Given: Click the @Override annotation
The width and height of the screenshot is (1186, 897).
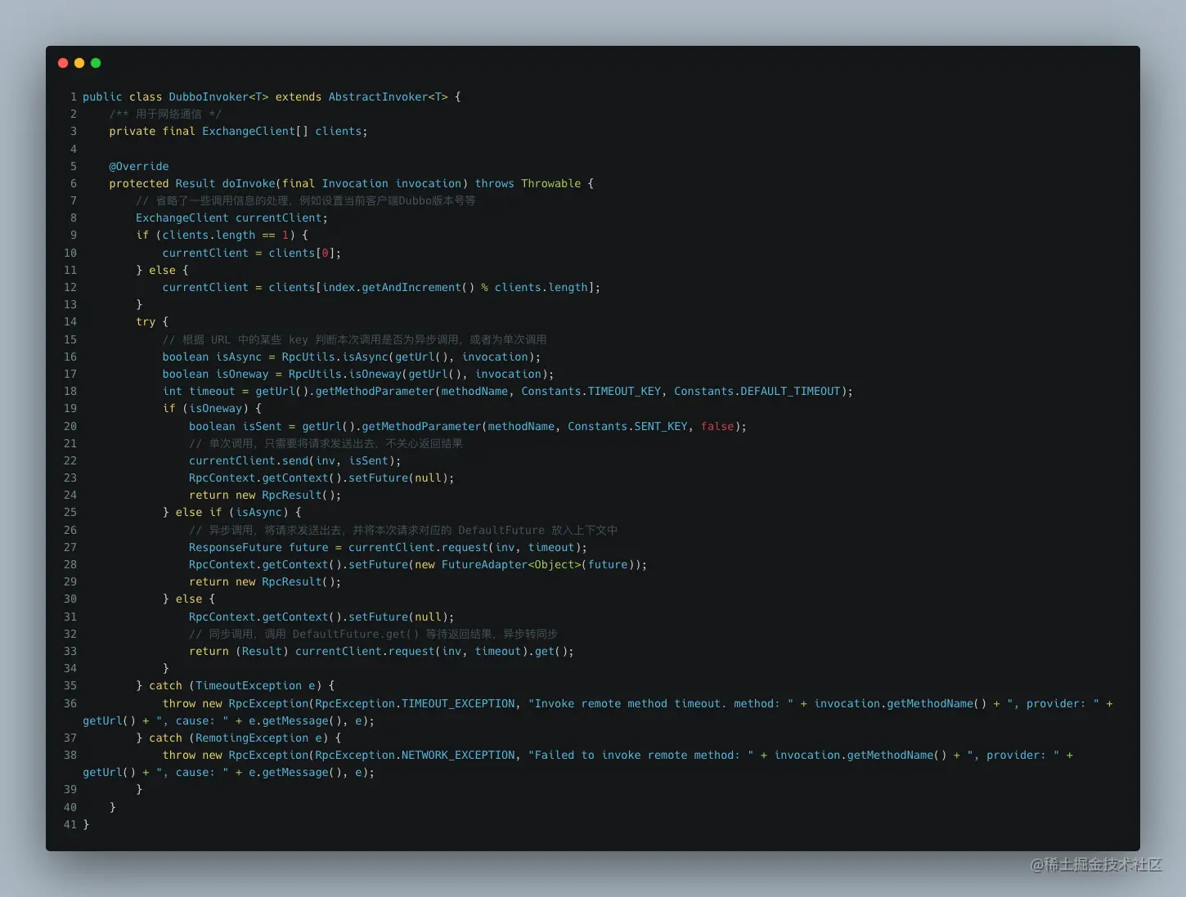Looking at the screenshot, I should coord(139,166).
